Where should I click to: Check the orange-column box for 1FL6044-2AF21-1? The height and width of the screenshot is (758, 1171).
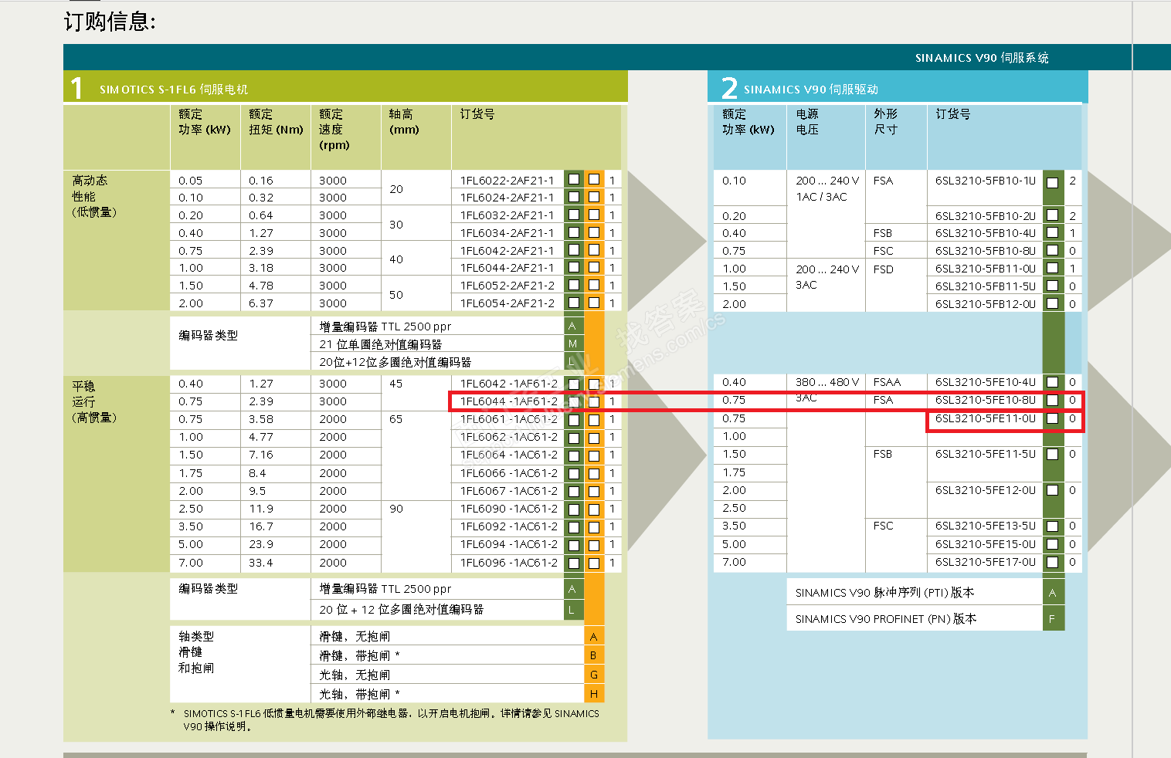(594, 268)
